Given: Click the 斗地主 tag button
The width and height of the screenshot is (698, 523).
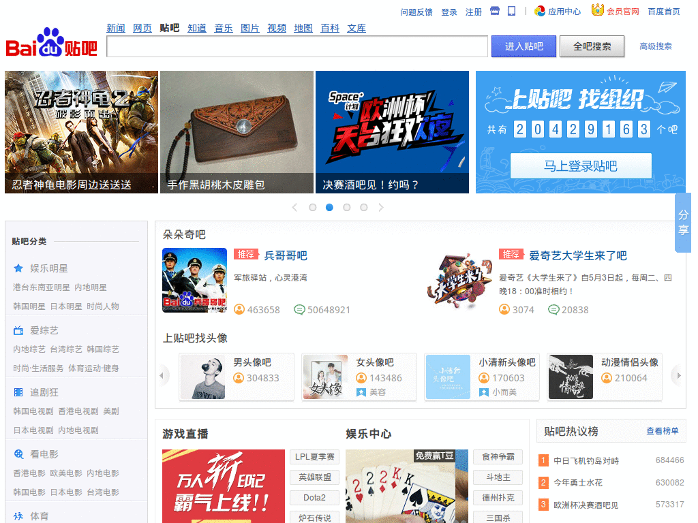Looking at the screenshot, I should 498,477.
